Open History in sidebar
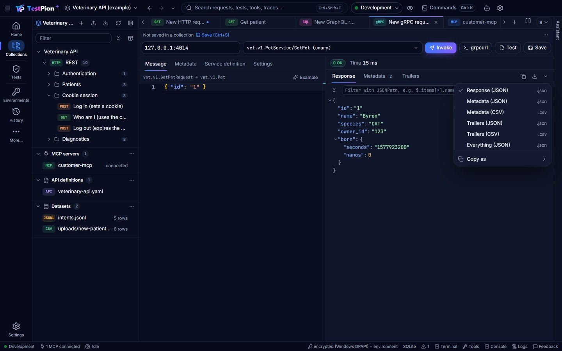 (x=16, y=115)
